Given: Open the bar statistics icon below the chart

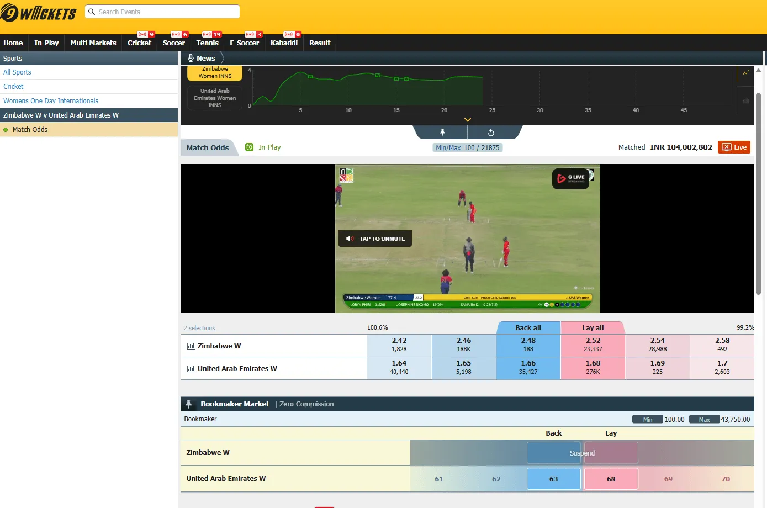Looking at the screenshot, I should [x=746, y=100].
